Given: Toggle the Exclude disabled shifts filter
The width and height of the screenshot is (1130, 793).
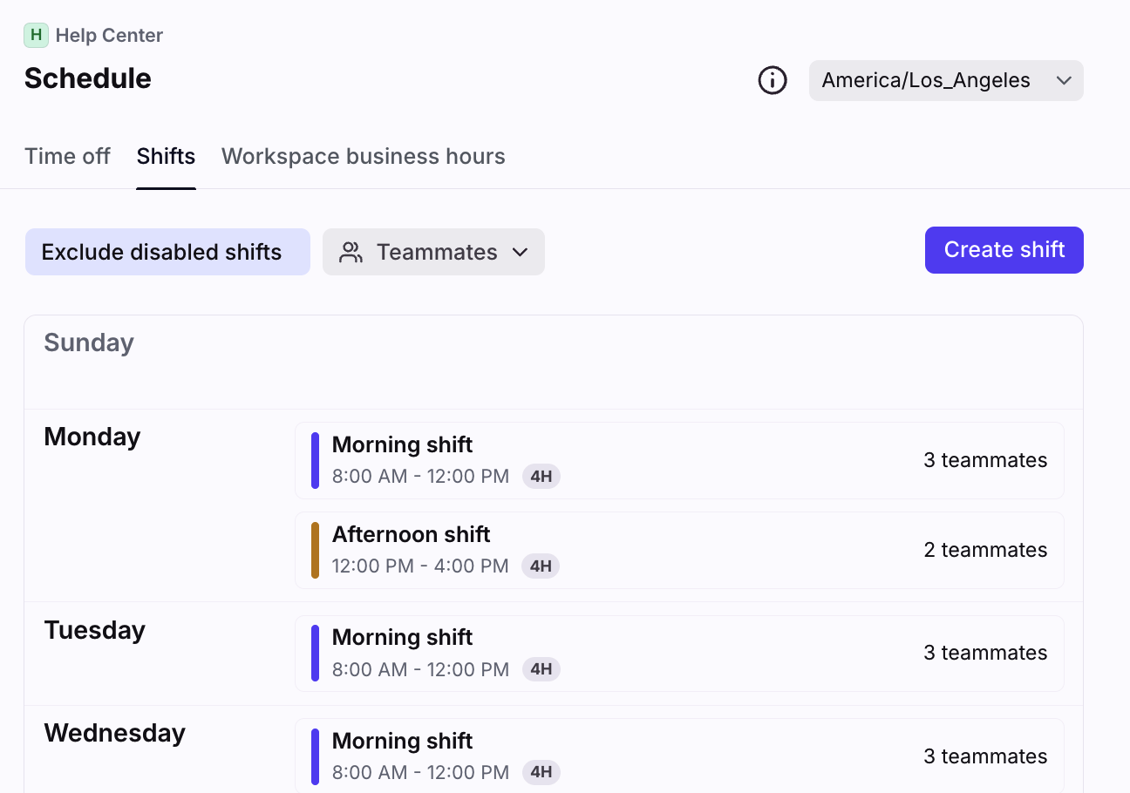Looking at the screenshot, I should (167, 253).
